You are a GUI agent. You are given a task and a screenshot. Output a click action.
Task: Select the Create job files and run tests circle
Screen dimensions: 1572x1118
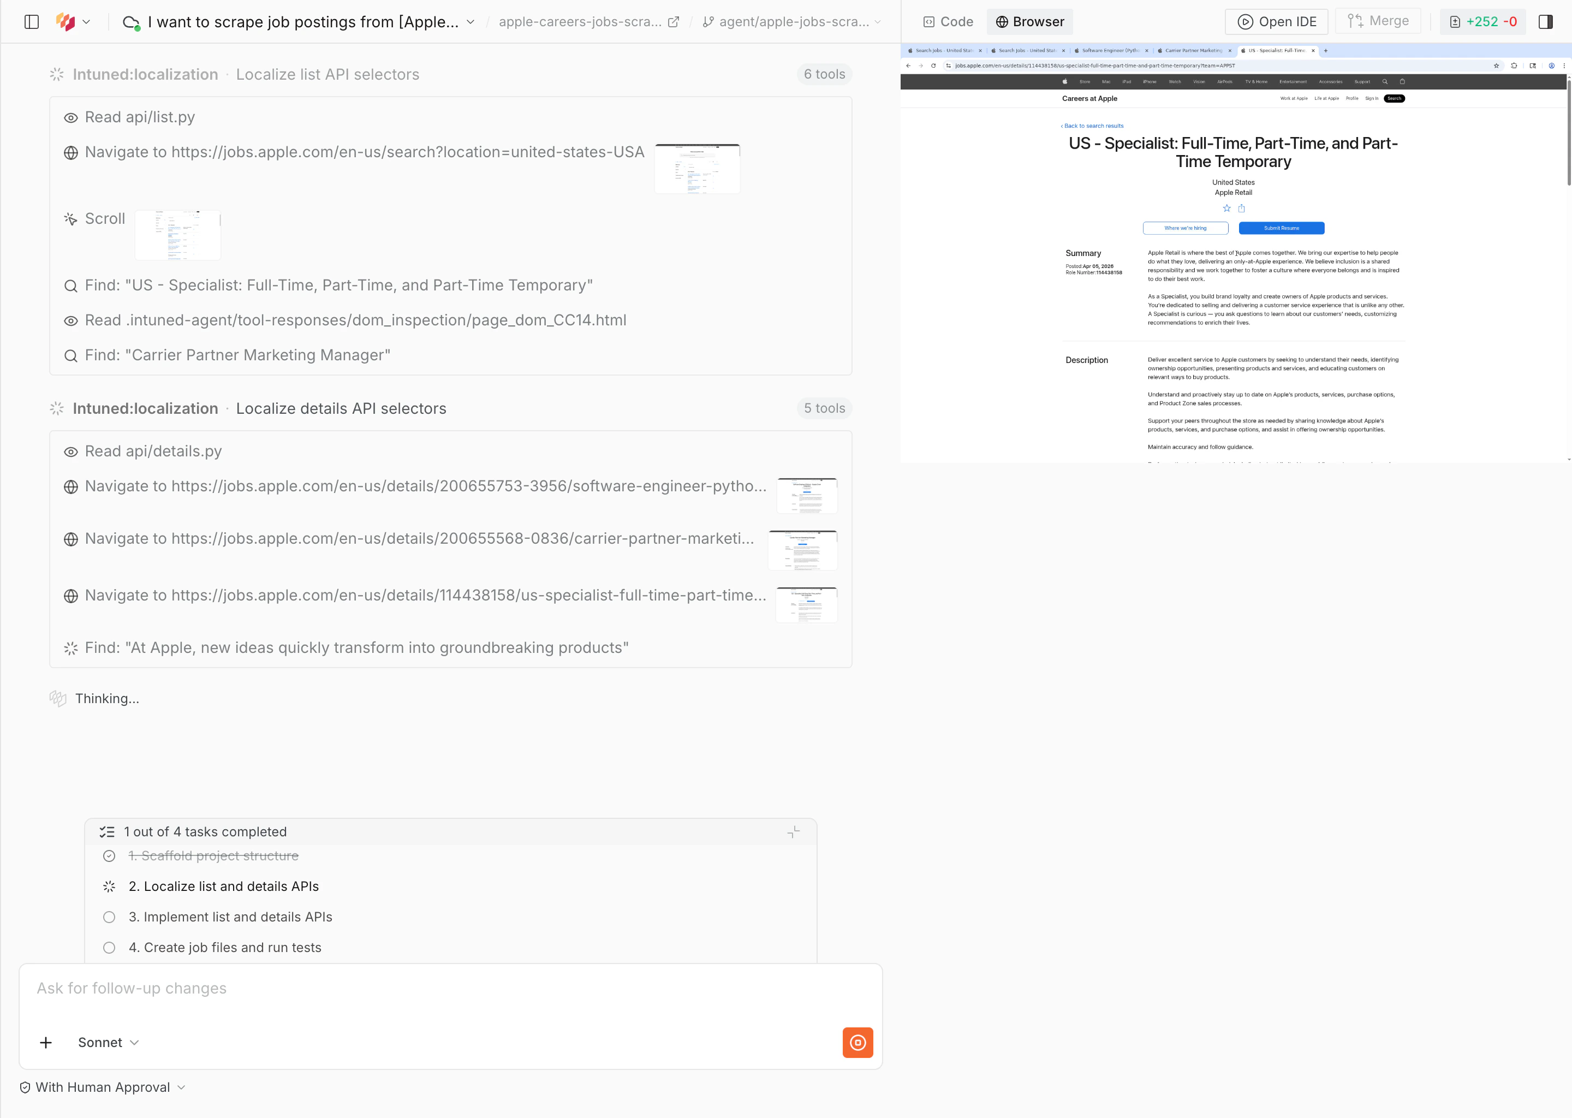point(109,948)
